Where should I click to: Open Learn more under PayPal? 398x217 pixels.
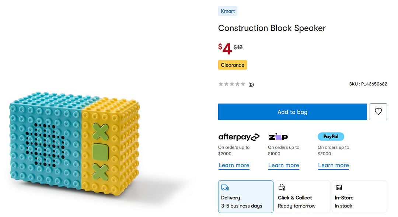[x=334, y=166]
